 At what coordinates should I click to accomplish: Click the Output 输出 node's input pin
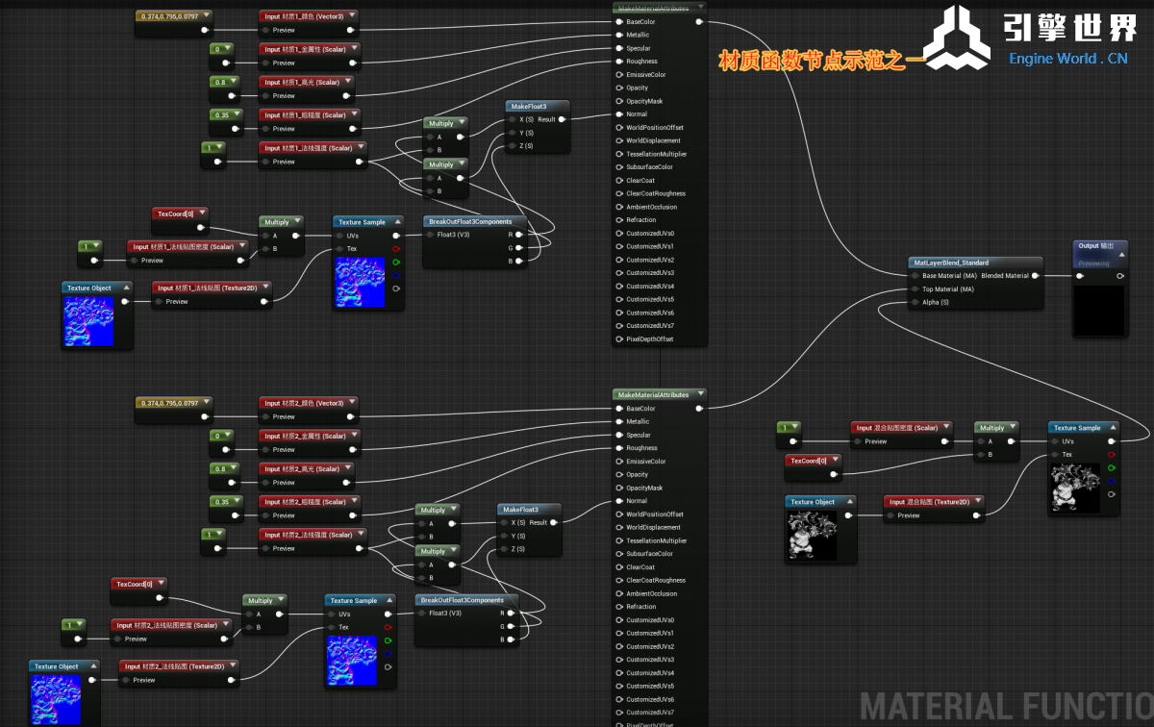1081,277
